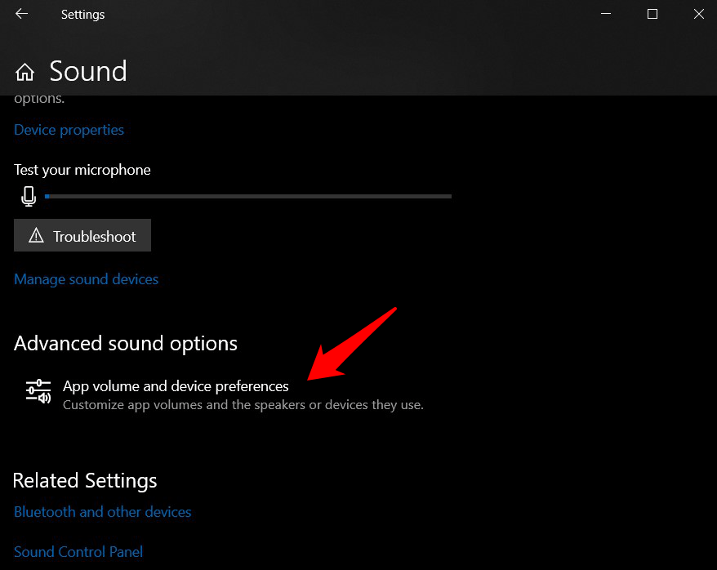Click the Related Settings heading
This screenshot has width=717, height=570.
[85, 479]
